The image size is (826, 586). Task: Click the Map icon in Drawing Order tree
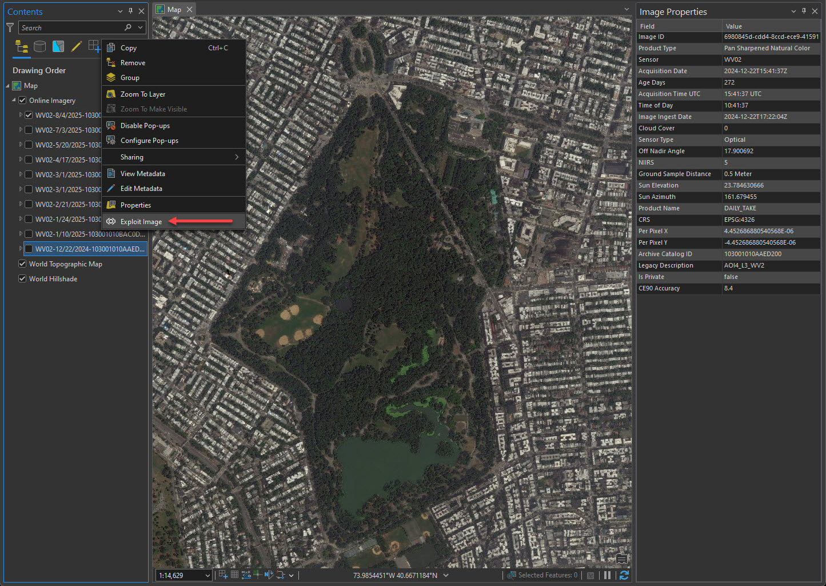click(17, 86)
